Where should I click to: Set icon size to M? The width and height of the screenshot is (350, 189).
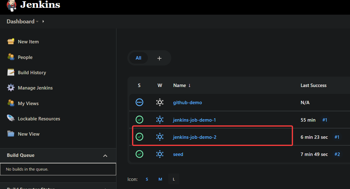tap(160, 179)
